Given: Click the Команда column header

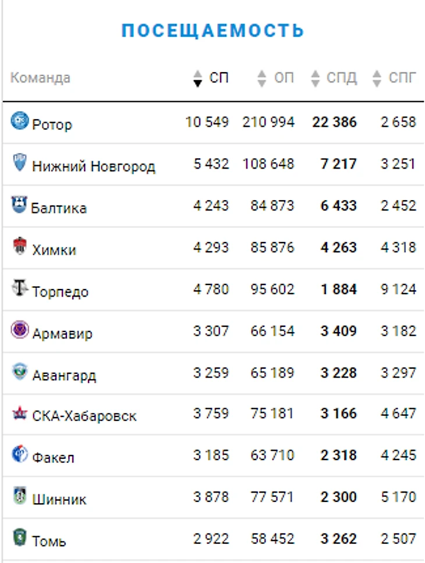Looking at the screenshot, I should 40,77.
